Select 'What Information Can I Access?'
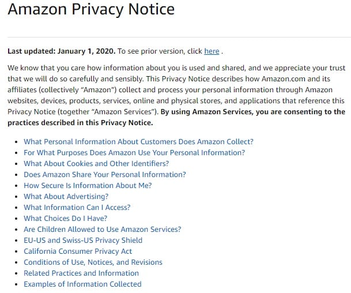Screen dimensions: 351x293 77,208
